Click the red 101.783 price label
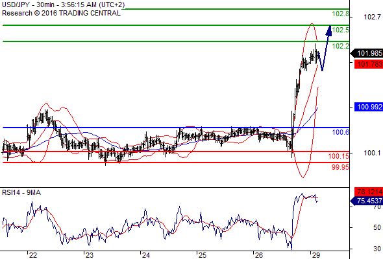Screen dimensions: 383x259 pyautogui.click(x=369, y=64)
